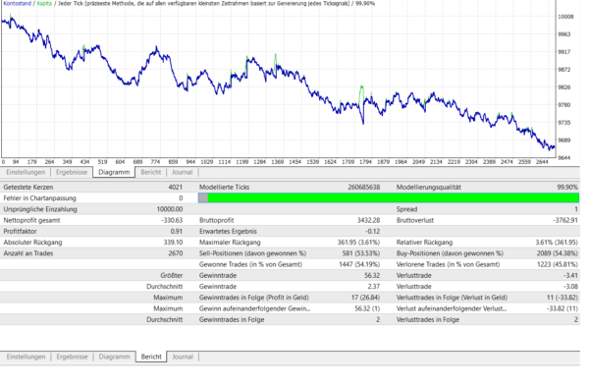The image size is (589, 385).
Task: Click the 10008 label on chart price axis
Action: pos(565,17)
